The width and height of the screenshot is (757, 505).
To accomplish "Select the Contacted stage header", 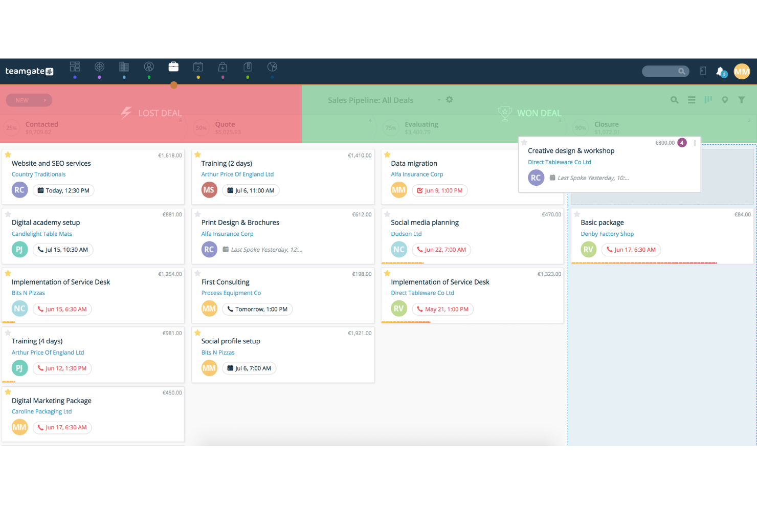I will pyautogui.click(x=41, y=124).
